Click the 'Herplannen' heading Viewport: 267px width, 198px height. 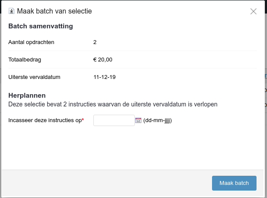point(27,96)
